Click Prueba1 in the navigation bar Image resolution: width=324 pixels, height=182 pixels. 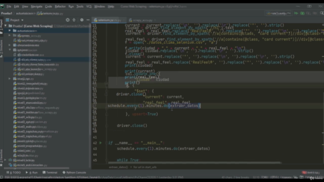[x=7, y=14]
